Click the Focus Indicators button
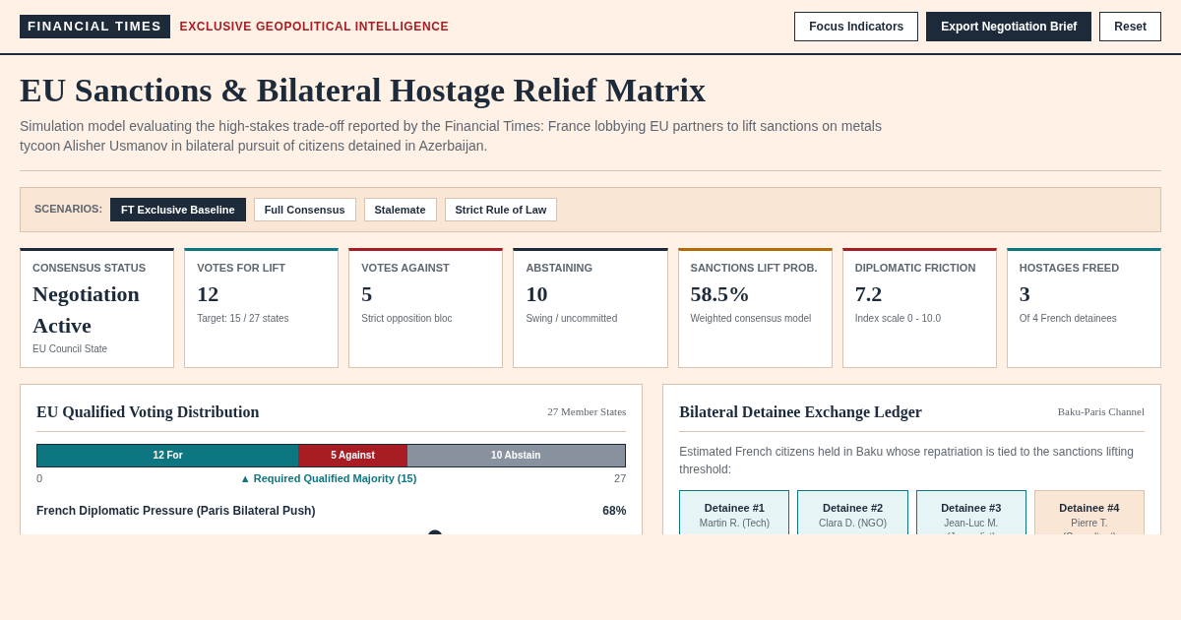This screenshot has height=620, width=1181. tap(856, 27)
